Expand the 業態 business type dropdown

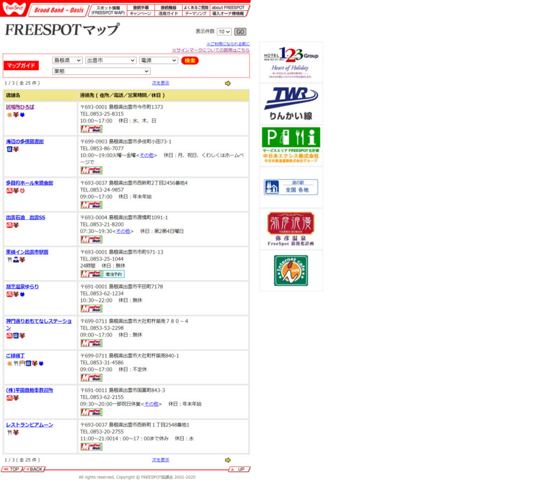pyautogui.click(x=101, y=71)
